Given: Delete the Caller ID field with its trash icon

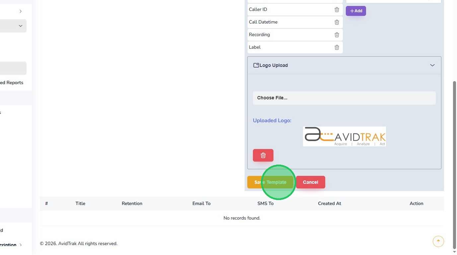Looking at the screenshot, I should 337,10.
